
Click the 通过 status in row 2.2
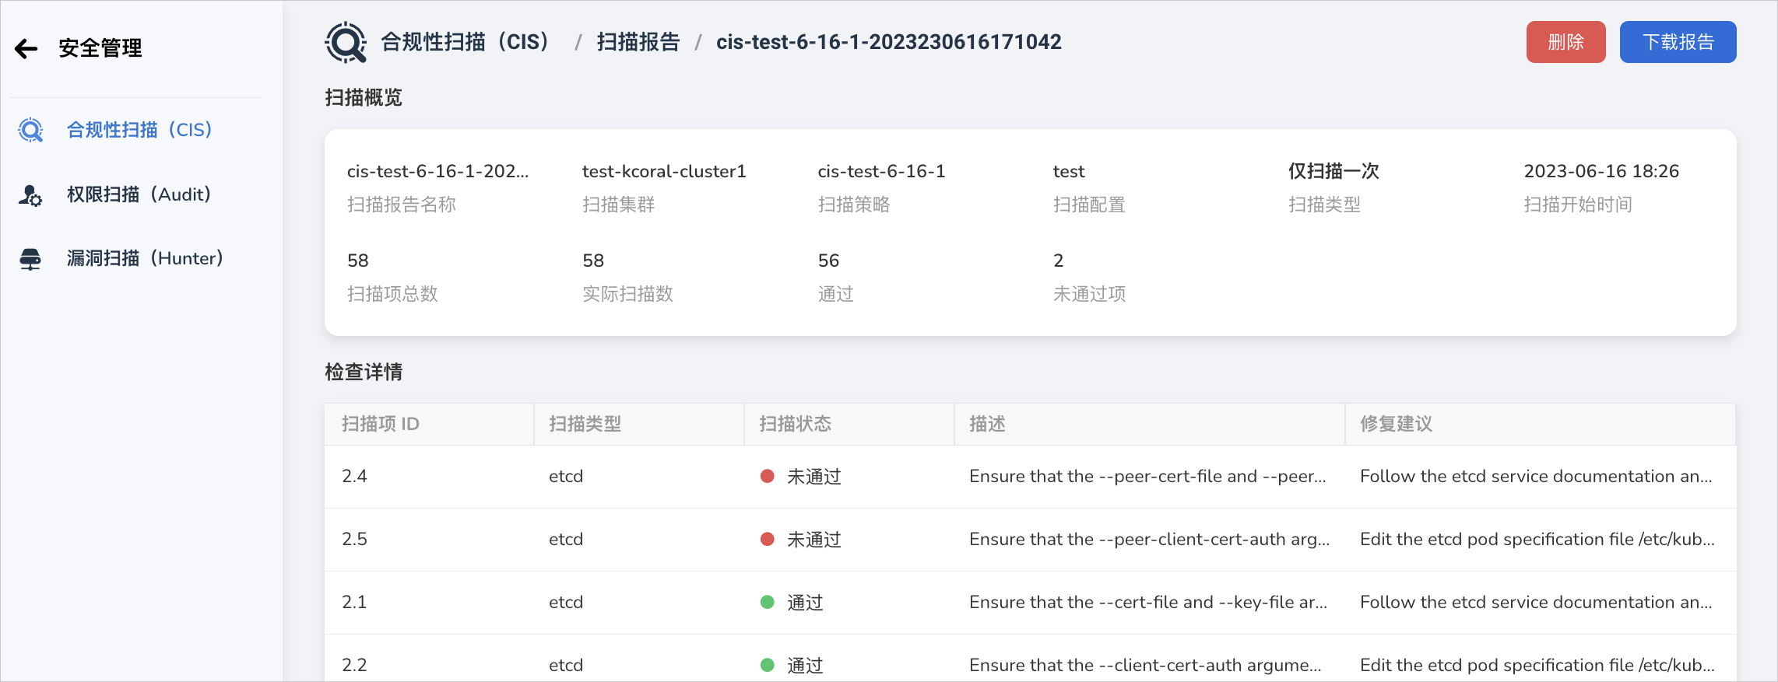click(x=792, y=665)
